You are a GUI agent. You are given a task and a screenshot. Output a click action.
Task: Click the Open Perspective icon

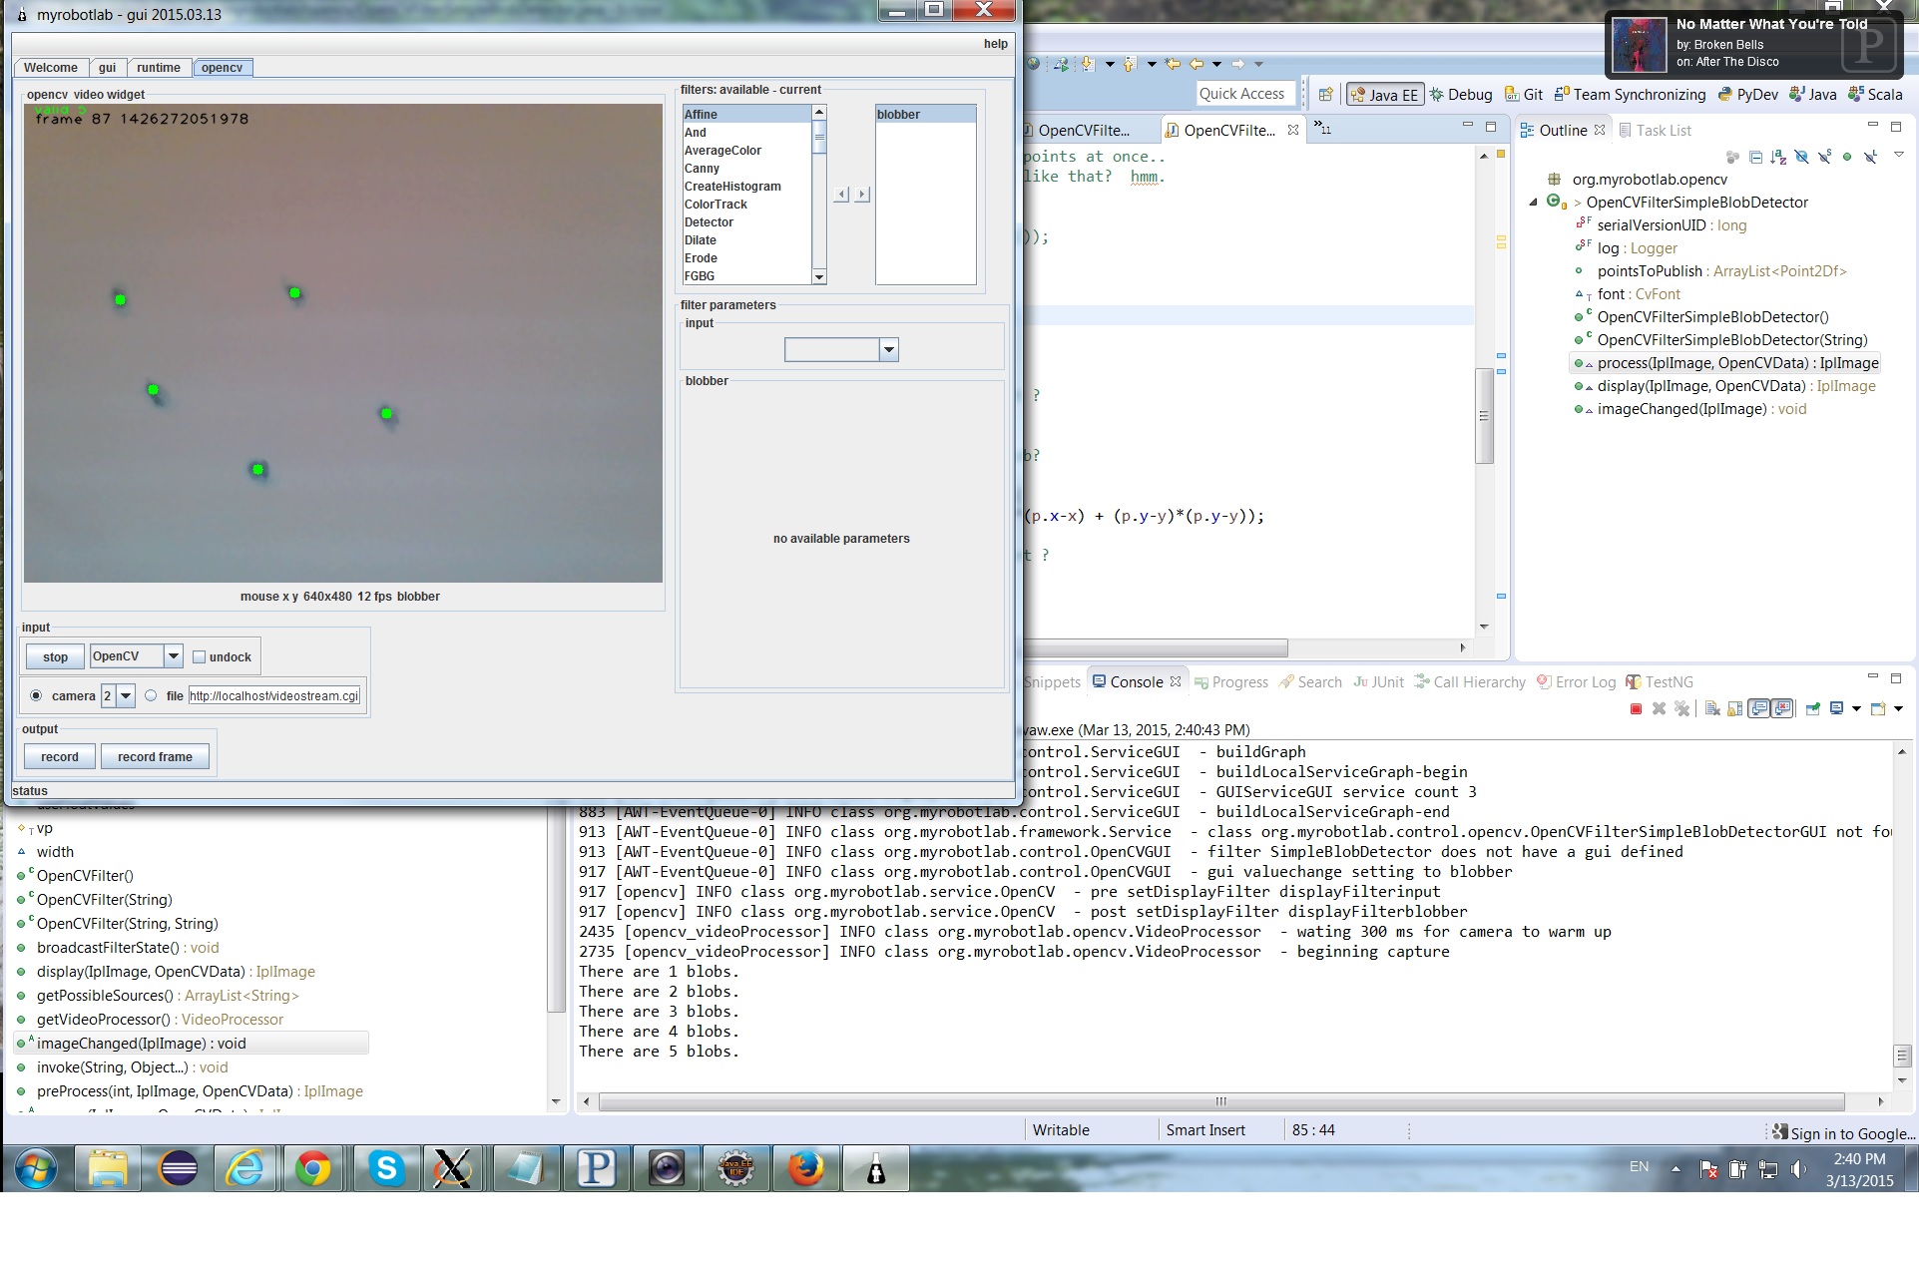(1325, 95)
